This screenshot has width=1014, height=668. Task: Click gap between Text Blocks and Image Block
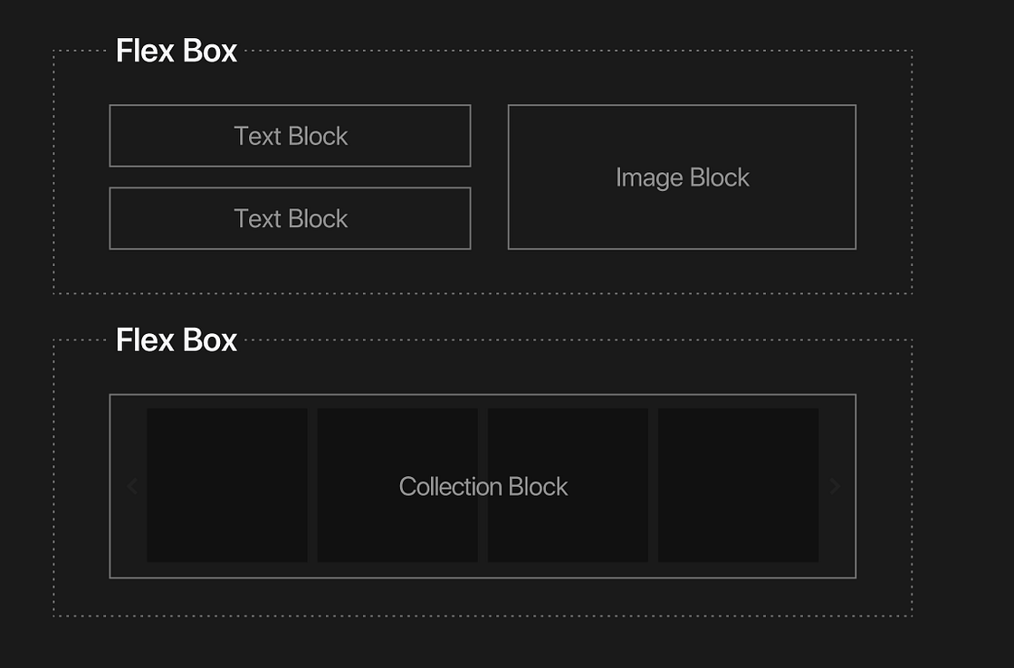489,177
